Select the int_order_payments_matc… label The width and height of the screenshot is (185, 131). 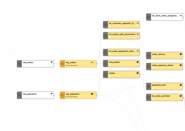pyautogui.click(x=122, y=51)
